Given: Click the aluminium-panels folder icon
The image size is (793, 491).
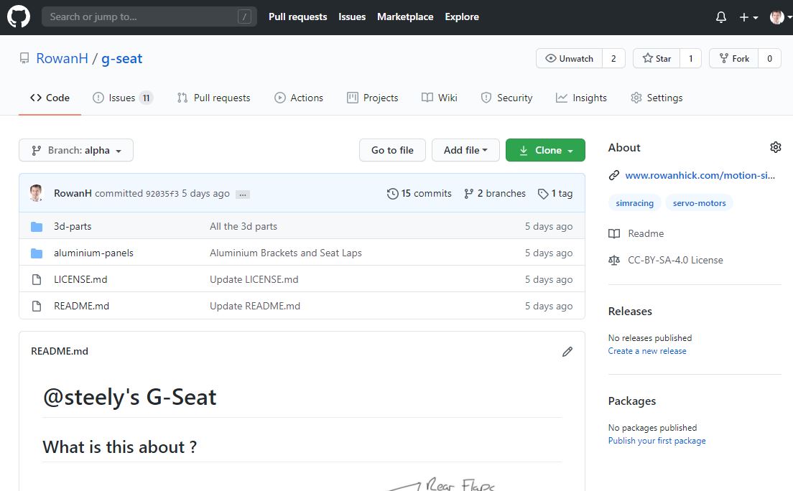Looking at the screenshot, I should click(37, 253).
